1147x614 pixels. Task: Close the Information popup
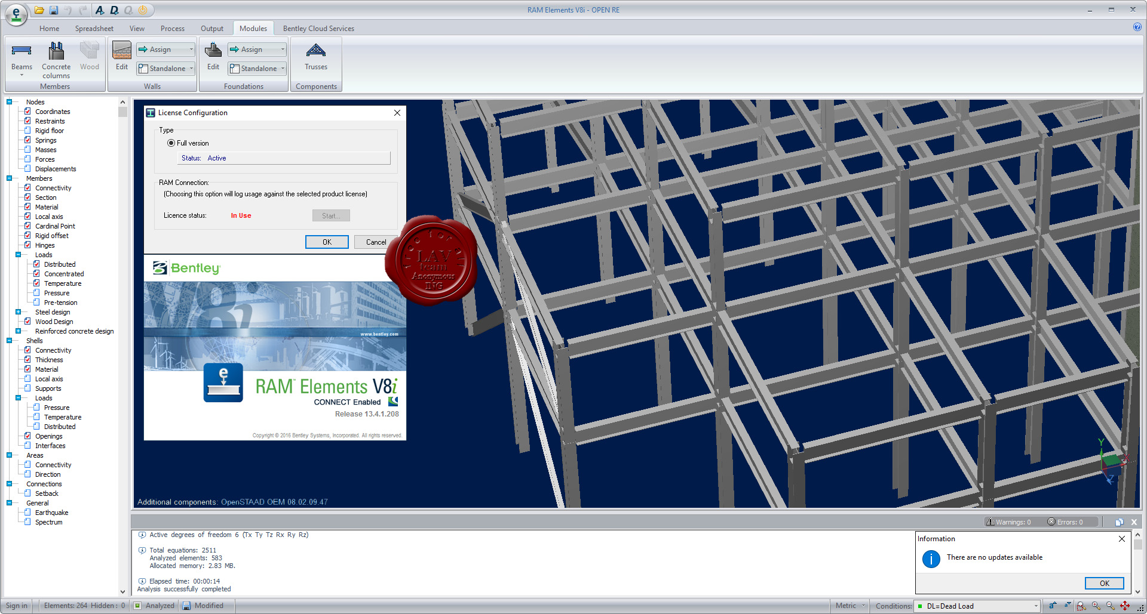pos(1121,539)
